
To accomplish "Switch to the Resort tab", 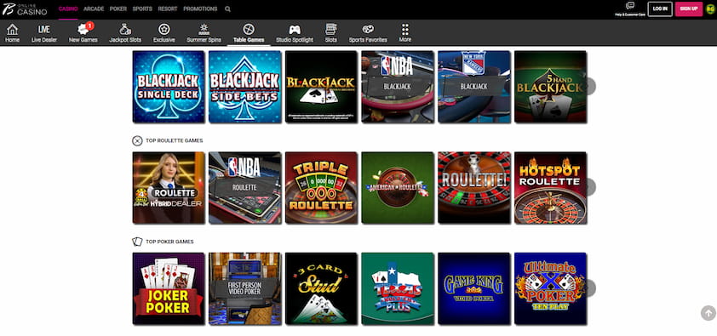I will click(x=168, y=9).
